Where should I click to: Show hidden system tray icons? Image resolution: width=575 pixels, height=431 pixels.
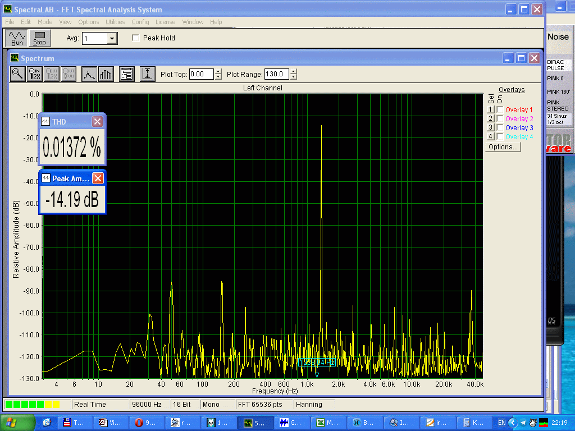pyautogui.click(x=513, y=423)
